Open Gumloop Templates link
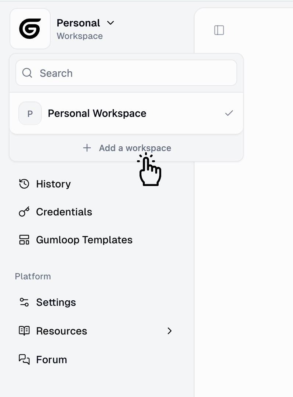 (x=84, y=240)
